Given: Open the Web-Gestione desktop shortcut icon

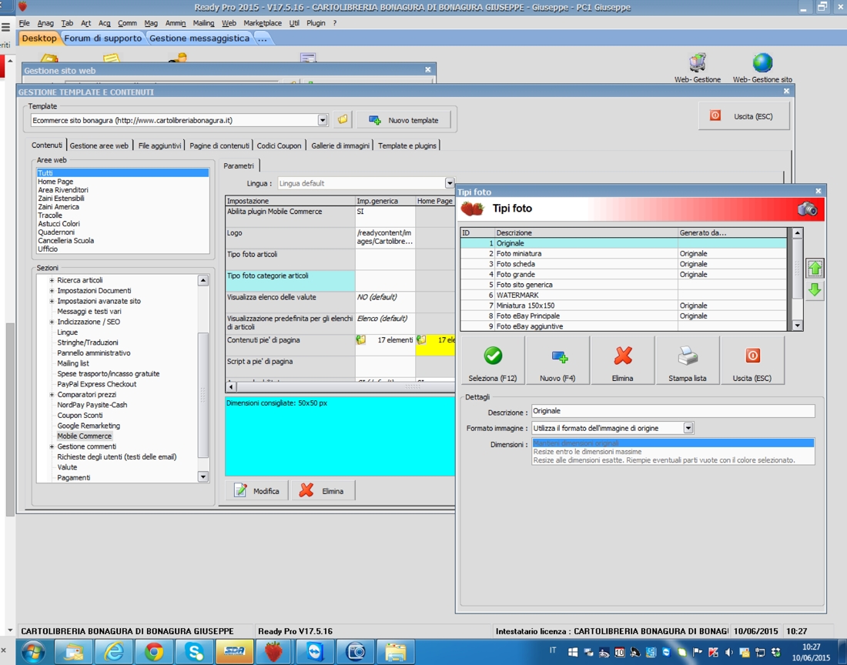Looking at the screenshot, I should click(x=698, y=63).
